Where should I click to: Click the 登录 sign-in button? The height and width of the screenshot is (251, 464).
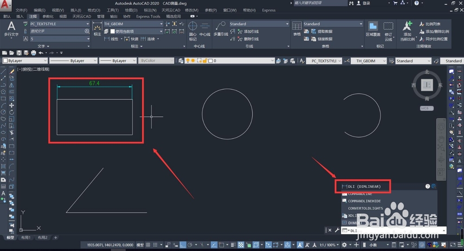click(363, 3)
